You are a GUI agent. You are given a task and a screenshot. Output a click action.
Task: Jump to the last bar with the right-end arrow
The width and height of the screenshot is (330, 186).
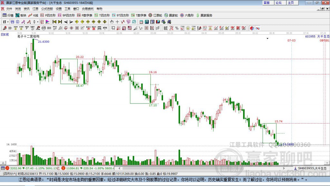pyautogui.click(x=60, y=22)
